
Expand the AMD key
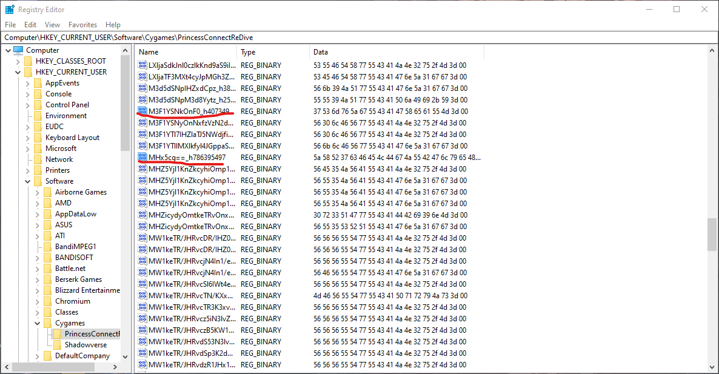coord(37,203)
